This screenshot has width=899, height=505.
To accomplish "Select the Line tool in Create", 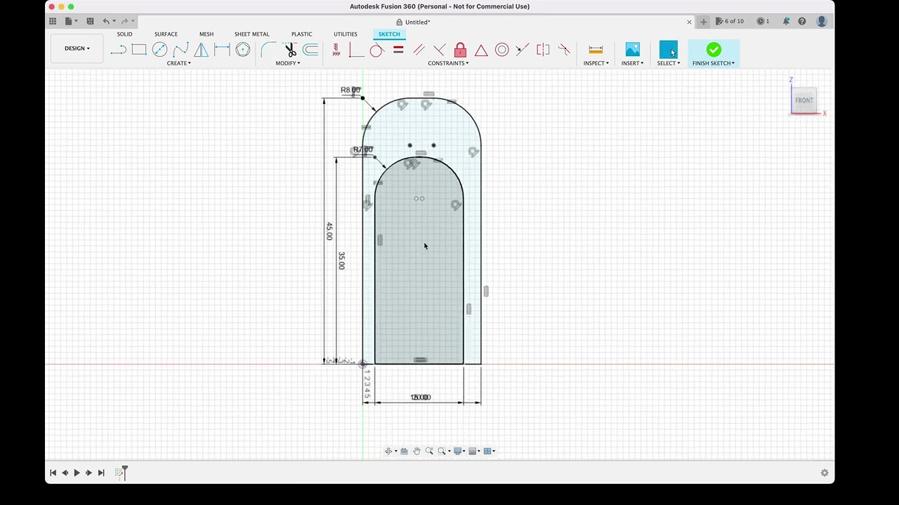I will (118, 50).
